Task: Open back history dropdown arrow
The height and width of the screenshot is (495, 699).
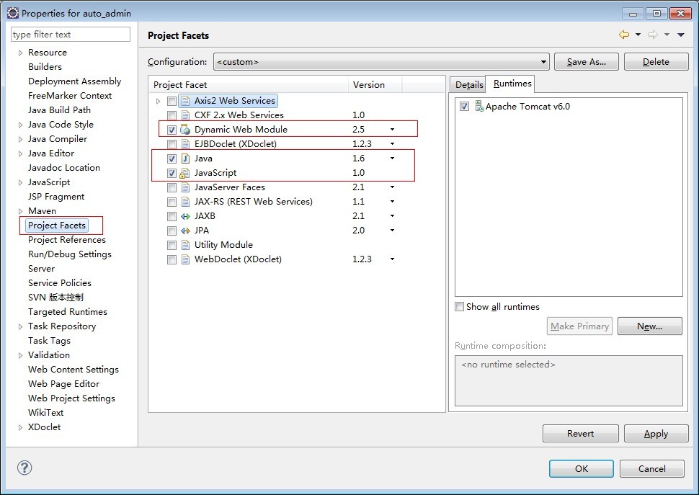Action: tap(638, 35)
